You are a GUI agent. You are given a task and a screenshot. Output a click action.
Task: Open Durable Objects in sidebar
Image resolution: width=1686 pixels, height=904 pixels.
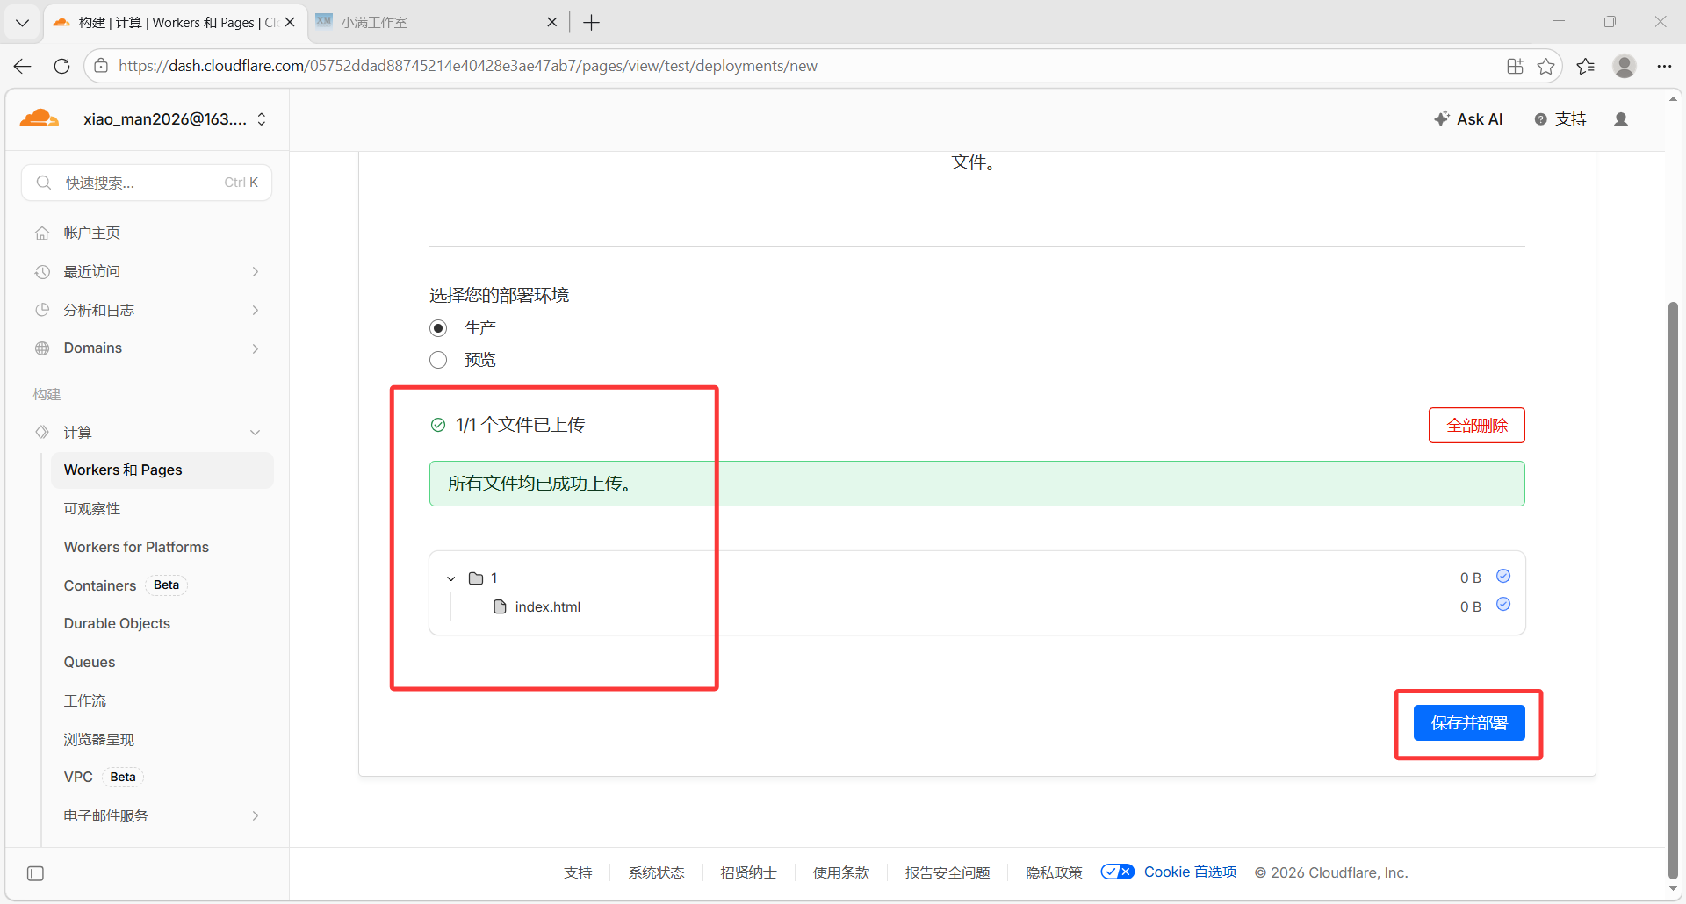pos(117,623)
